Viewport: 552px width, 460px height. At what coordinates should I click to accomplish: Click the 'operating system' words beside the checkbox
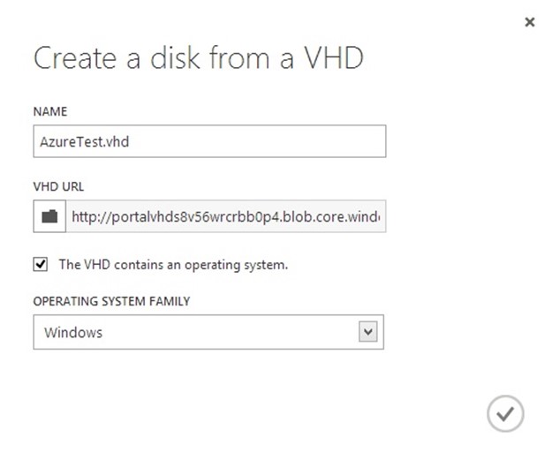236,266
